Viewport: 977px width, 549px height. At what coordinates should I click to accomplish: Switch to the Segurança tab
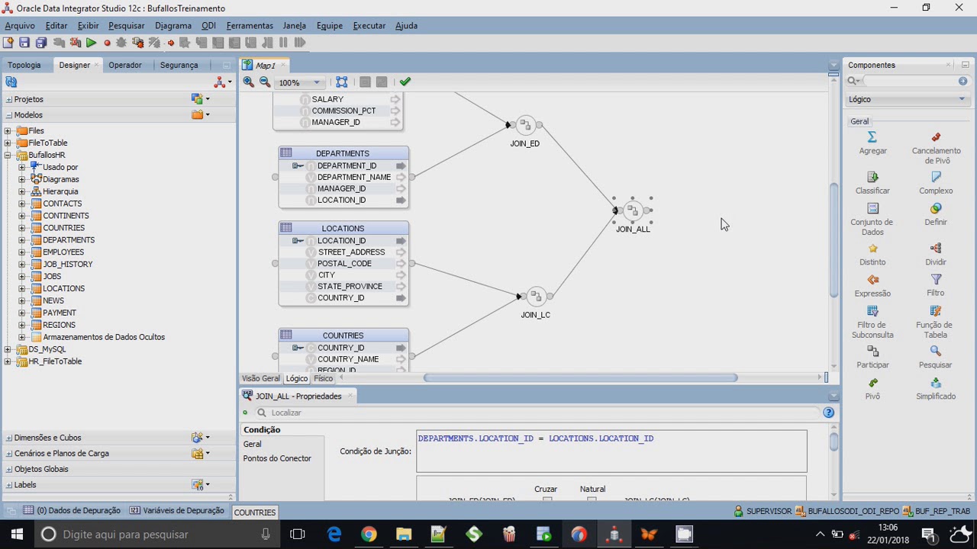(179, 65)
